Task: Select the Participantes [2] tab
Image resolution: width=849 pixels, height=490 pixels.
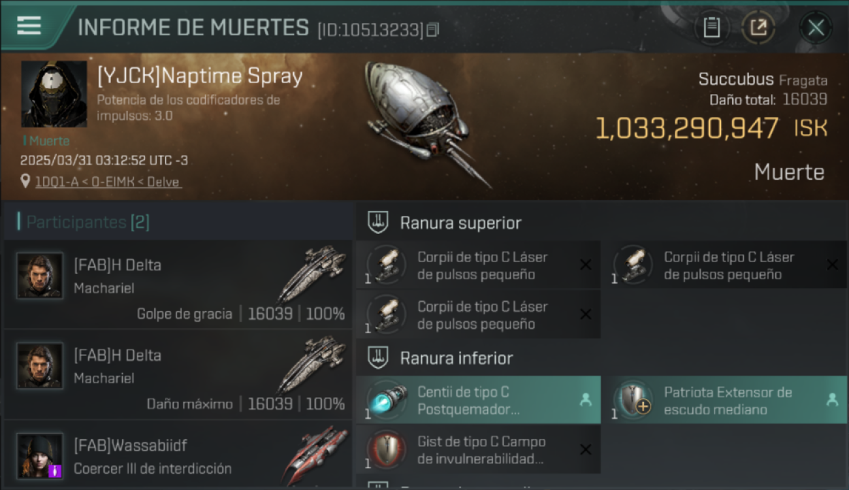Action: 88,222
